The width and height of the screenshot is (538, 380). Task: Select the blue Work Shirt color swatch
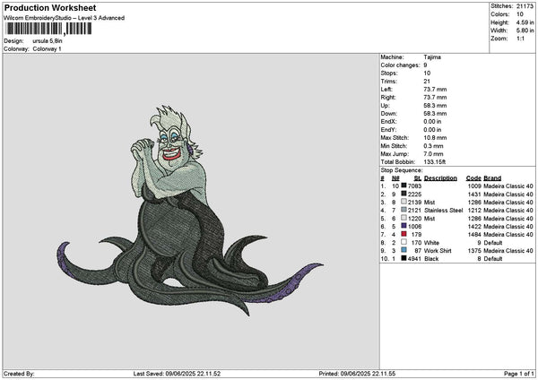403,250
